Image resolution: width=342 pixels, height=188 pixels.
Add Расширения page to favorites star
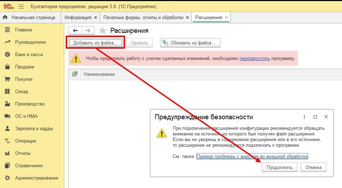[x=102, y=30]
